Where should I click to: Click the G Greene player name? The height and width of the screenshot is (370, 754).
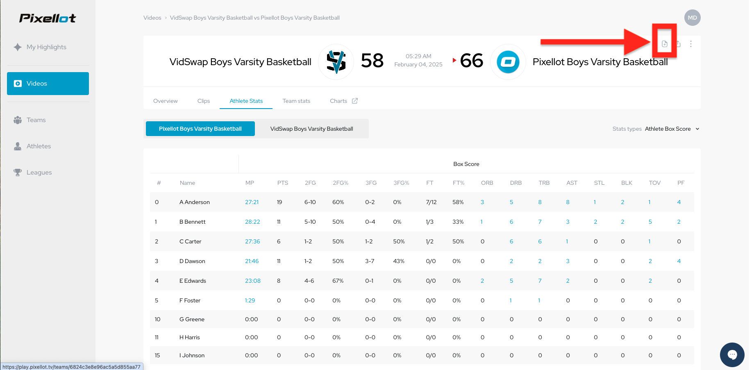[192, 319]
